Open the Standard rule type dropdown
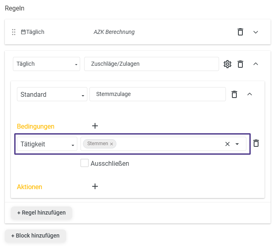The height and width of the screenshot is (246, 273). pyautogui.click(x=52, y=94)
